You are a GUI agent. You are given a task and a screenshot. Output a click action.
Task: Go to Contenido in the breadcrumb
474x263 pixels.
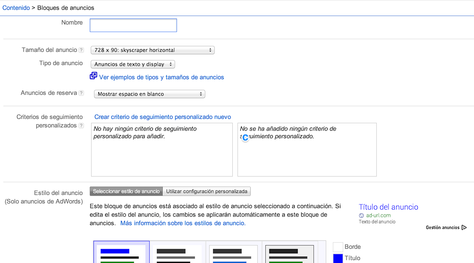(16, 8)
